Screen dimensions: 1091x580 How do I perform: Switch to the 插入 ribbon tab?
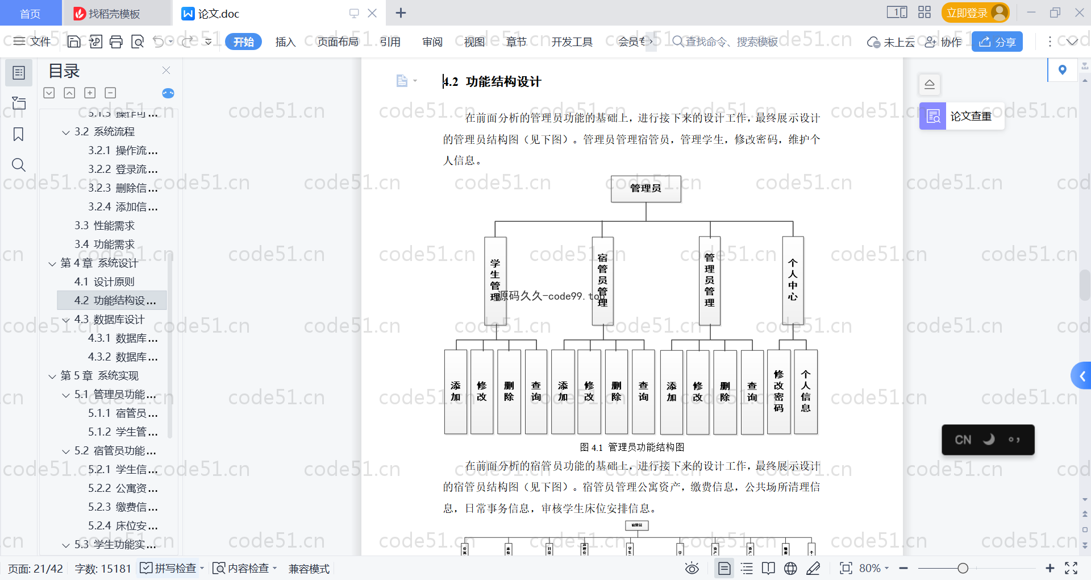coord(285,42)
